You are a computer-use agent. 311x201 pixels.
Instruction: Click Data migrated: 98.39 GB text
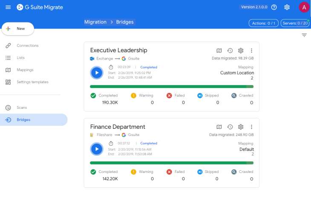pos(233,58)
